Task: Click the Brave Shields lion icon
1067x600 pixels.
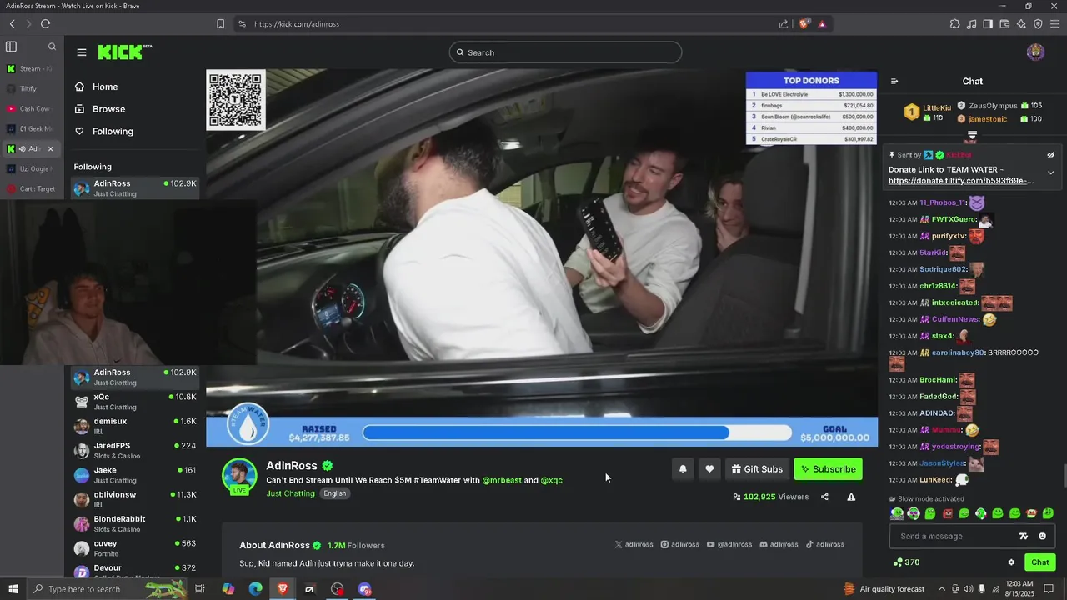Action: click(804, 24)
